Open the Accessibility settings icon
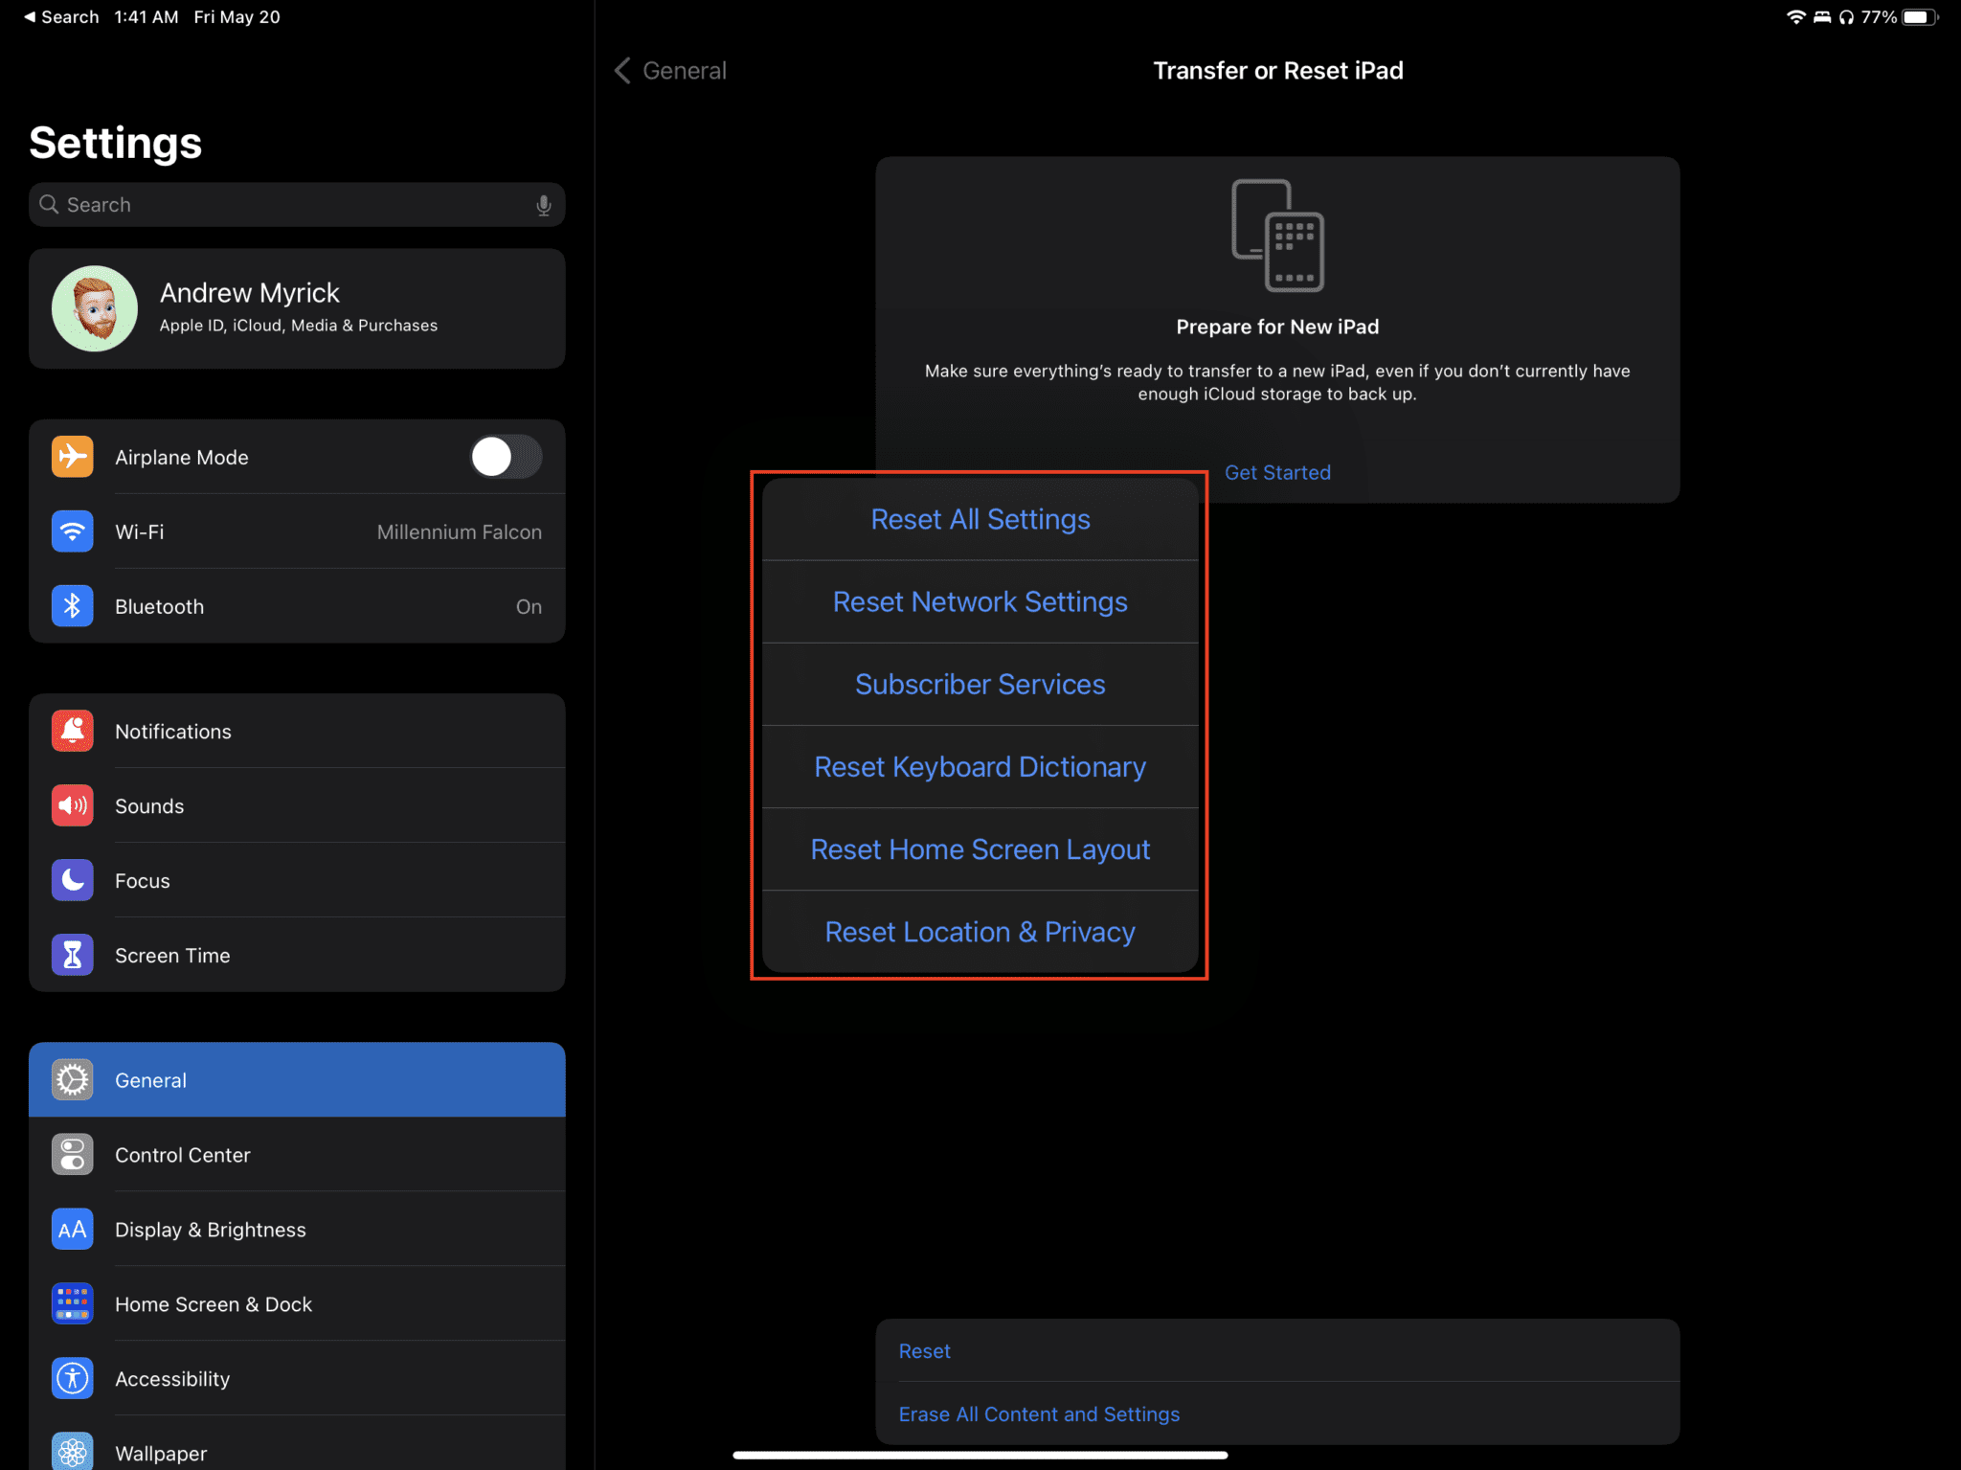Image resolution: width=1961 pixels, height=1470 pixels. click(72, 1378)
